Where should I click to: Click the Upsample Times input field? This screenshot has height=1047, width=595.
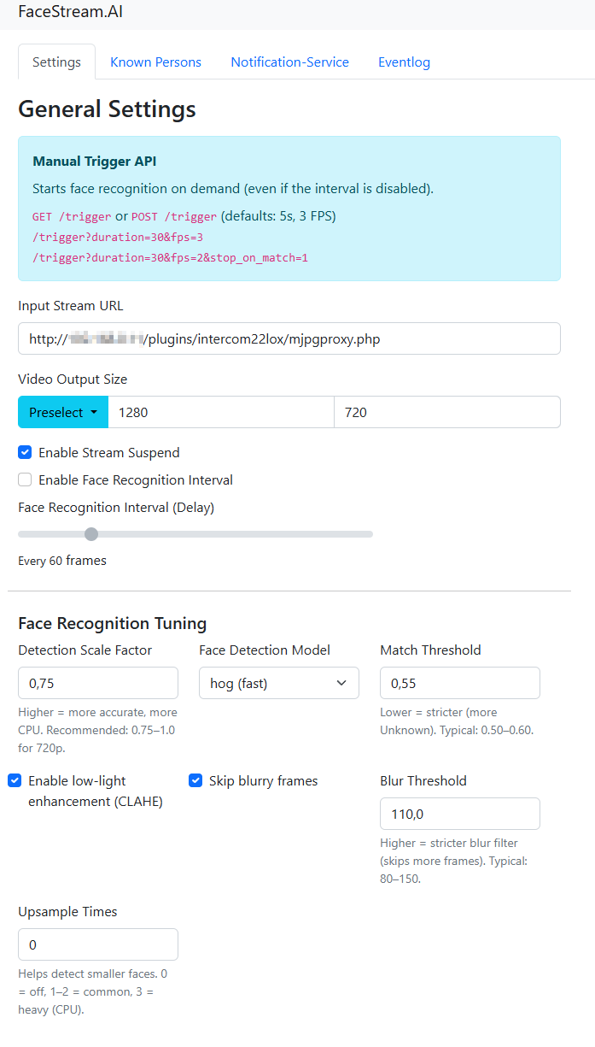[x=98, y=944]
